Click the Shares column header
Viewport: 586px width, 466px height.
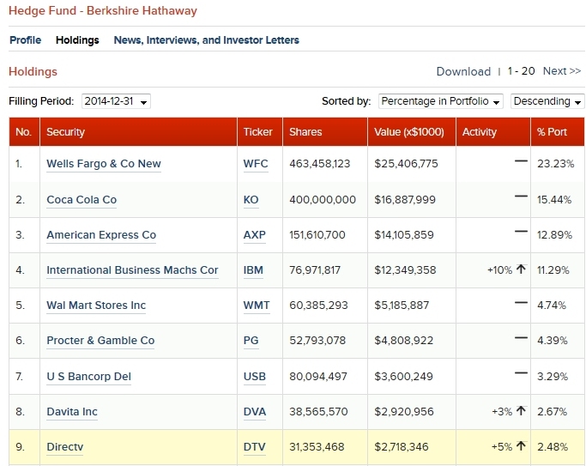coord(325,131)
